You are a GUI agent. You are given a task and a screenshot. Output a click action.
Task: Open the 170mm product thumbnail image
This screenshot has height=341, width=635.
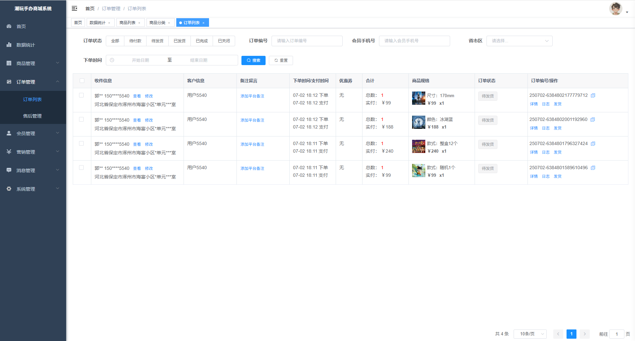pos(418,98)
